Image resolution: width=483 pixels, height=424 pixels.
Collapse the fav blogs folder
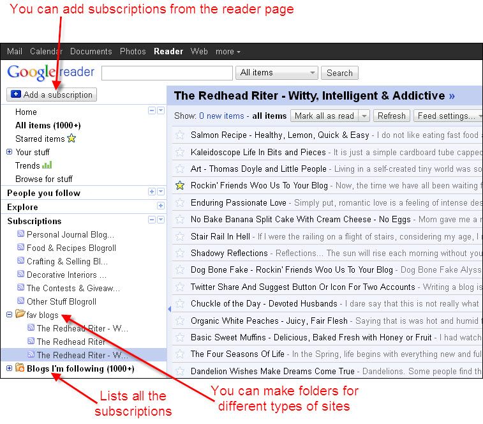pos(9,315)
